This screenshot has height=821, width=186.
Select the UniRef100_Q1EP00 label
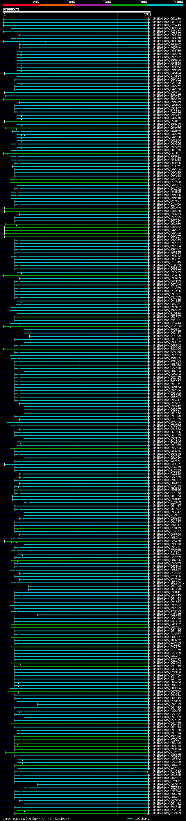coord(167,336)
